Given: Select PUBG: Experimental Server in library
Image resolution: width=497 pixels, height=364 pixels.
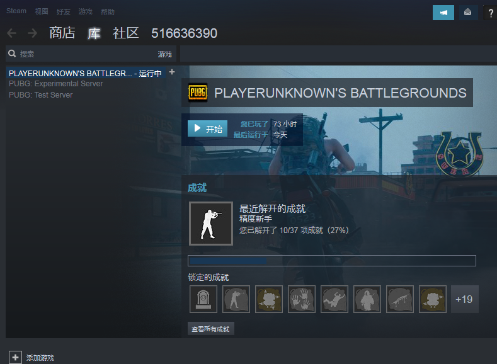Looking at the screenshot, I should pos(56,84).
